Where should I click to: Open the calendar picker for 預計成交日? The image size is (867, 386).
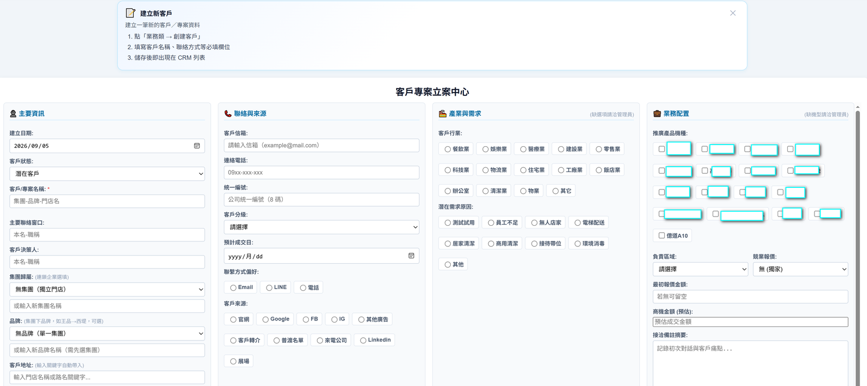pos(411,256)
